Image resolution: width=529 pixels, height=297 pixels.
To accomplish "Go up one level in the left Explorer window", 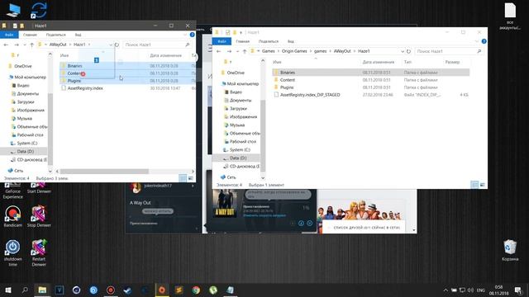I will tap(31, 45).
